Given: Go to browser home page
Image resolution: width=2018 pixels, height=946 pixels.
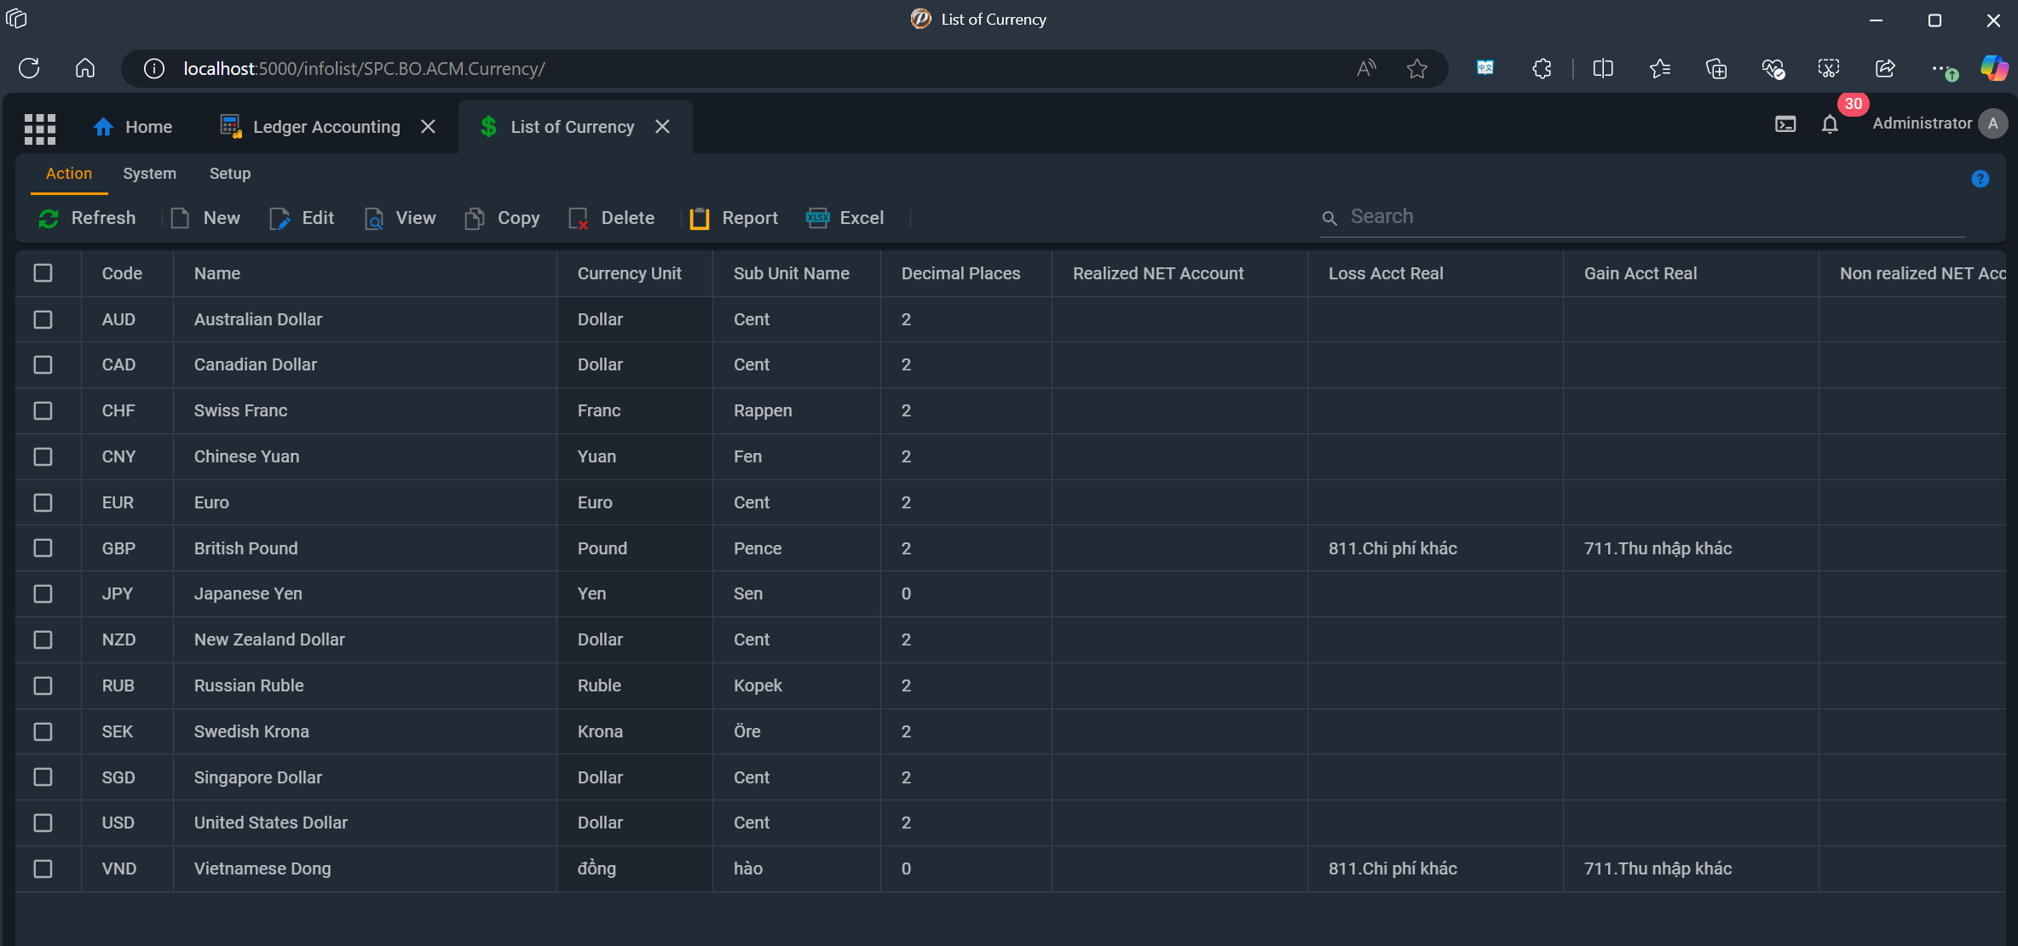Looking at the screenshot, I should pos(85,68).
